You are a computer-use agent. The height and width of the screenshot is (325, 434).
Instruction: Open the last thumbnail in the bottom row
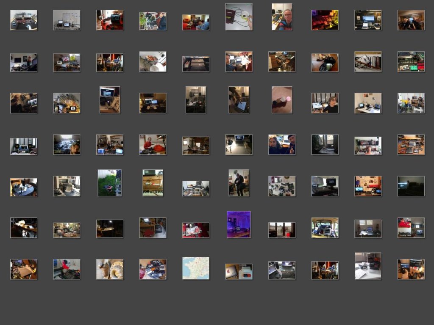[x=411, y=269]
